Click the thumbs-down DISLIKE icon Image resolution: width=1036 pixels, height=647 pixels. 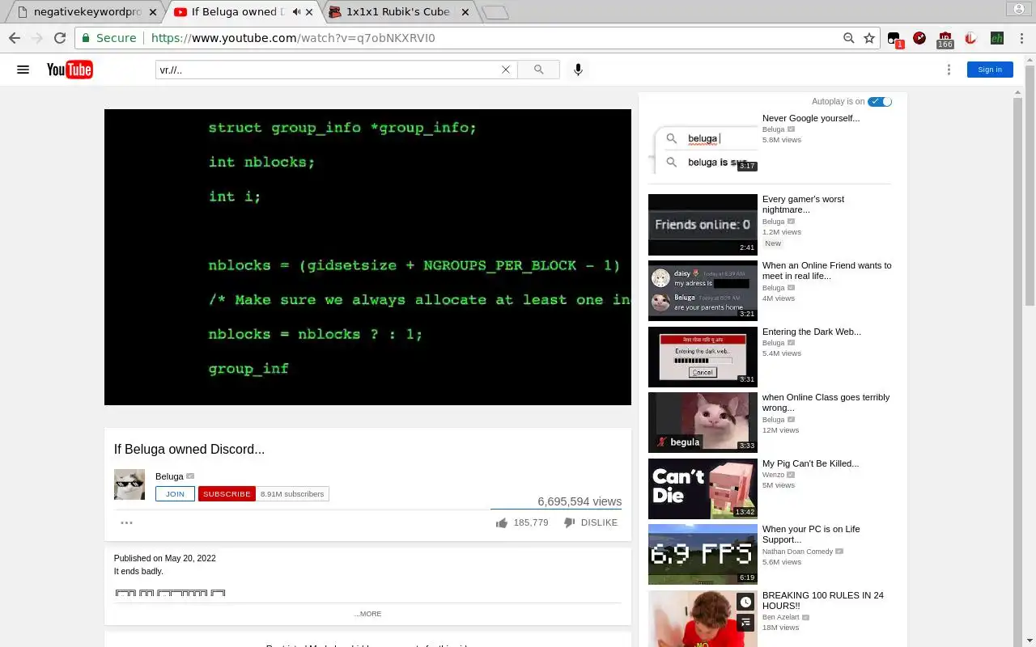569,522
